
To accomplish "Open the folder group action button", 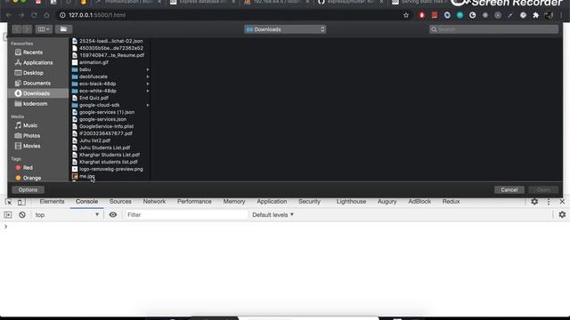I will [x=63, y=29].
